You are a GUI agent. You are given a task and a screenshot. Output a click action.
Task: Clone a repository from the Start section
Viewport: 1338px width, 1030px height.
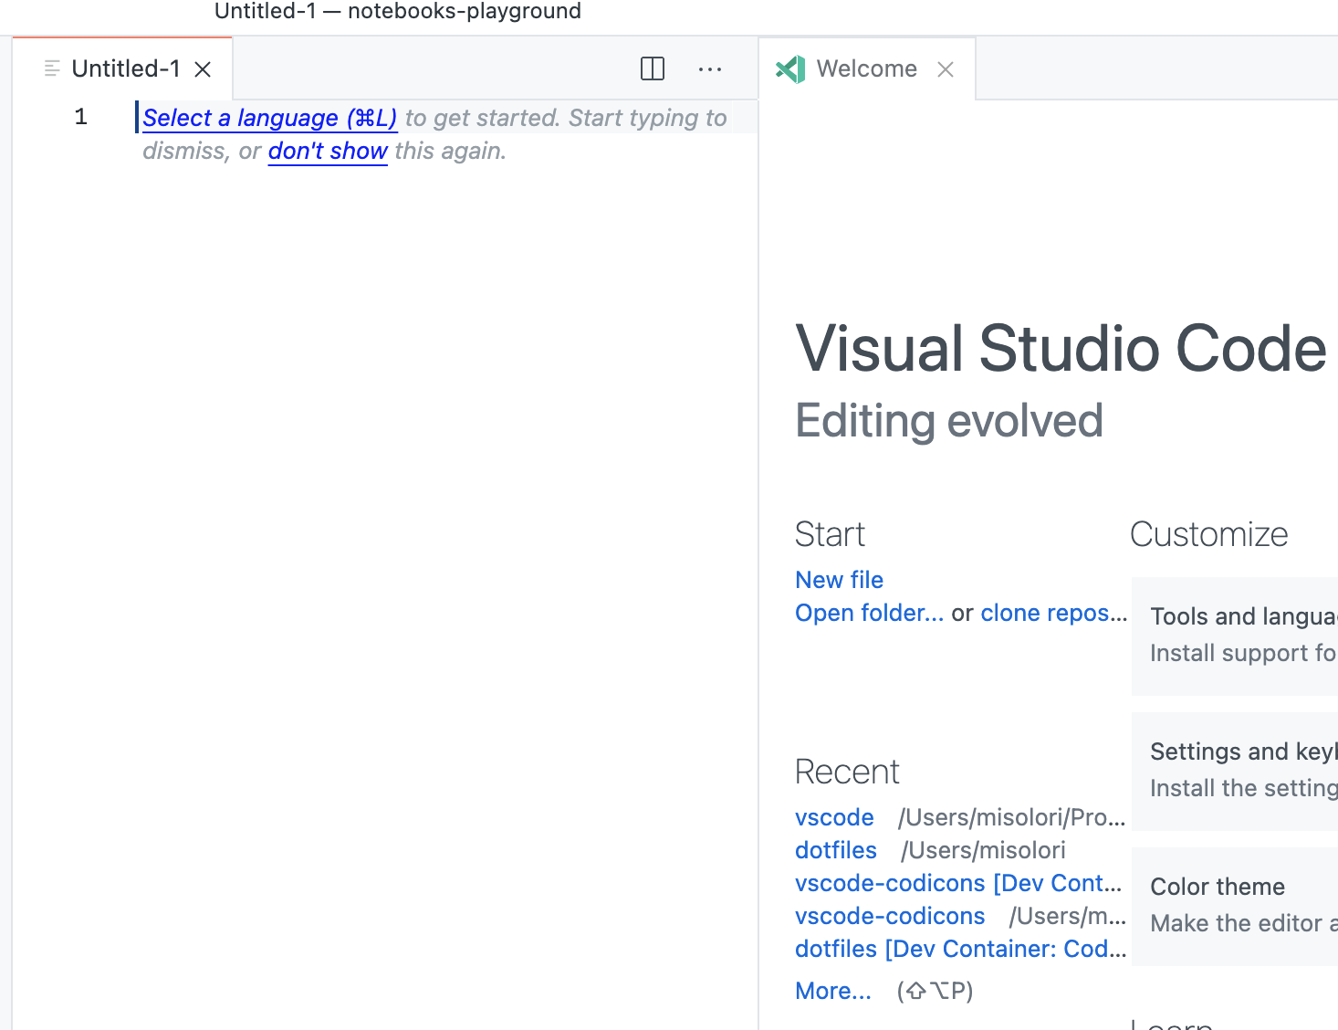pyautogui.click(x=1053, y=613)
